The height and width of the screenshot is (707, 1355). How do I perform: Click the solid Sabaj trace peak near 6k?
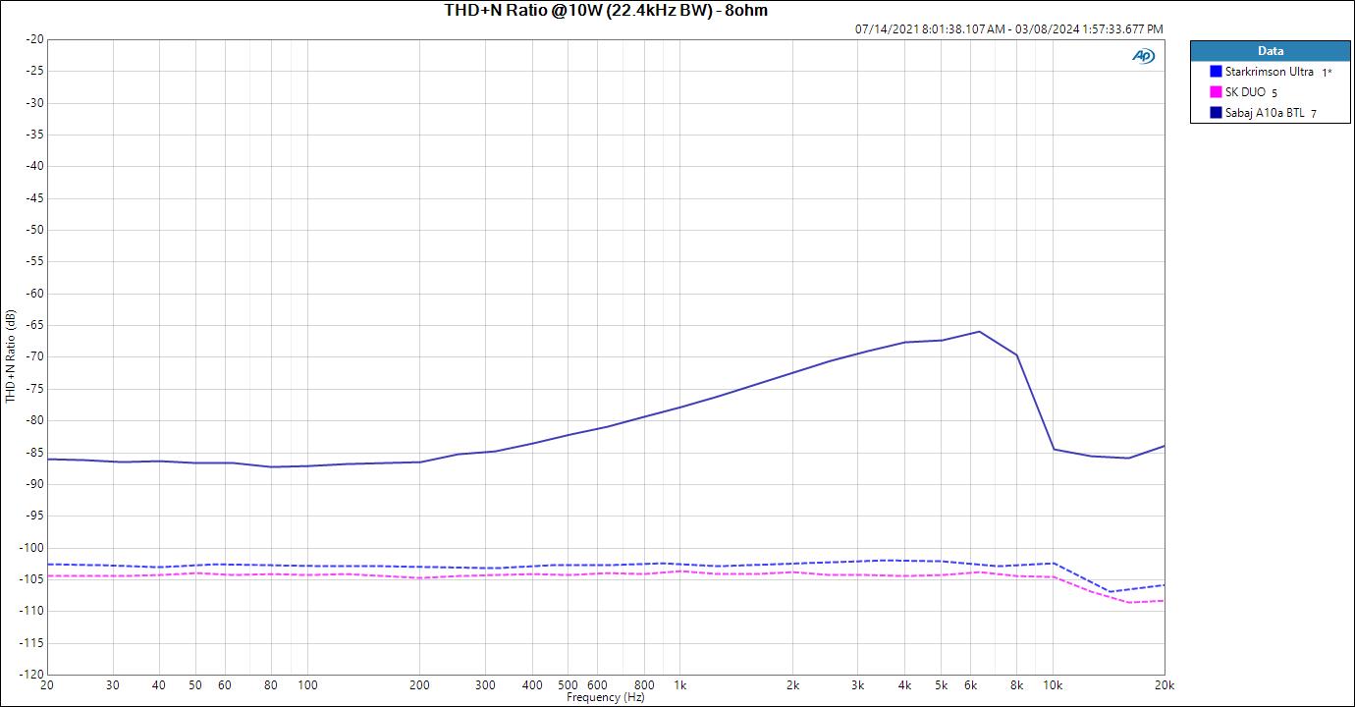(x=979, y=332)
